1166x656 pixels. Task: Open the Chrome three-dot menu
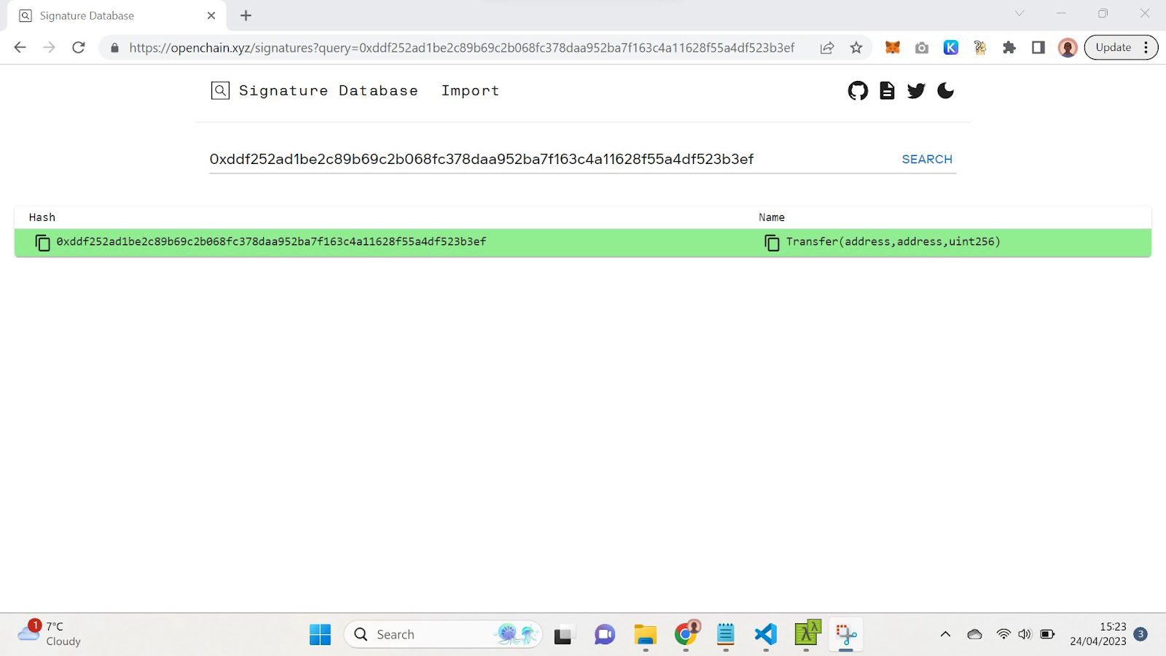(1146, 47)
